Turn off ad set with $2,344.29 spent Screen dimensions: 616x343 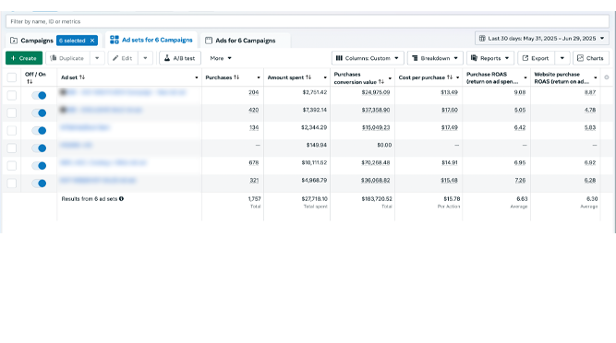[x=39, y=131]
